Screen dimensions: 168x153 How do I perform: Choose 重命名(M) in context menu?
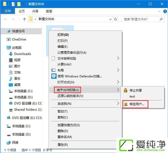point(65,137)
